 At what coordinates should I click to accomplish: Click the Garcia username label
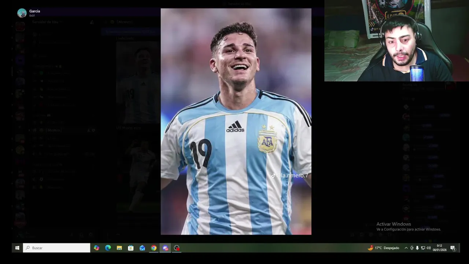click(x=34, y=11)
